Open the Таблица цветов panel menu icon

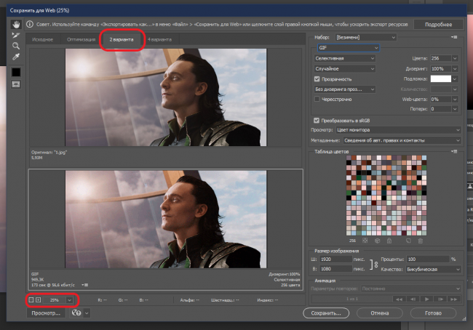454,151
